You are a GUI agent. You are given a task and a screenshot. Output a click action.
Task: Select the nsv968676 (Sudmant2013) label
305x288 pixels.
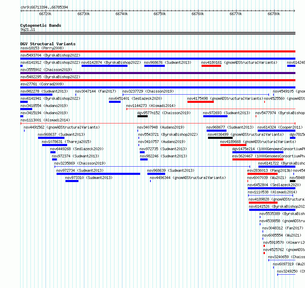(x=168, y=62)
